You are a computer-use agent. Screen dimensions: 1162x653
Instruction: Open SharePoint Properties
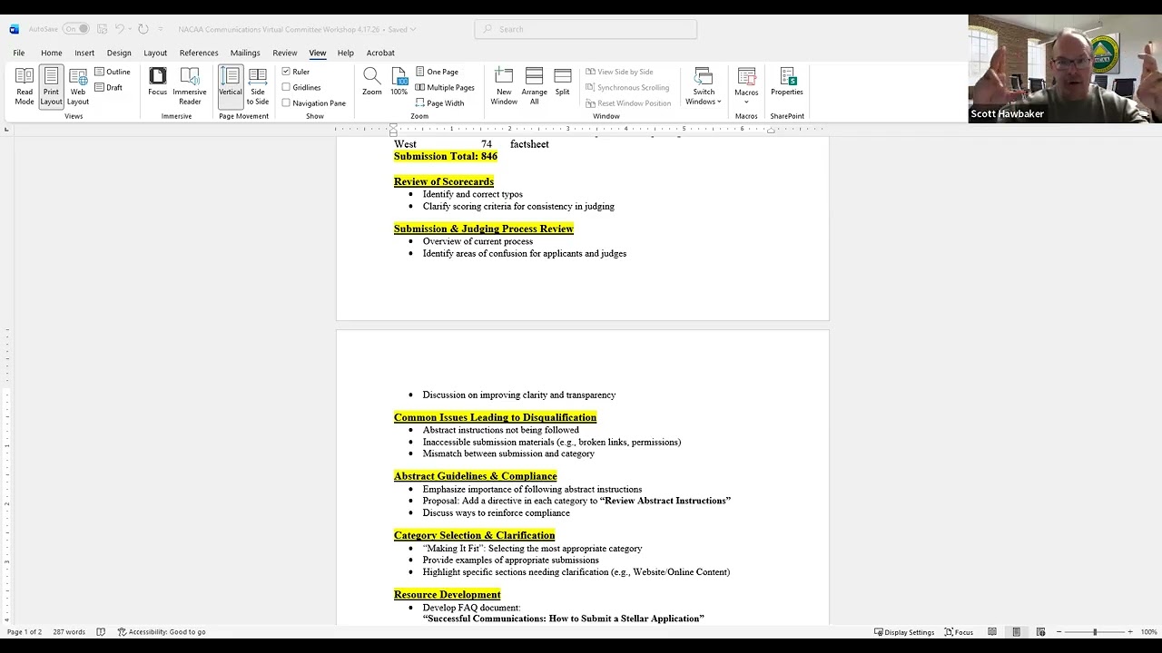click(x=787, y=82)
